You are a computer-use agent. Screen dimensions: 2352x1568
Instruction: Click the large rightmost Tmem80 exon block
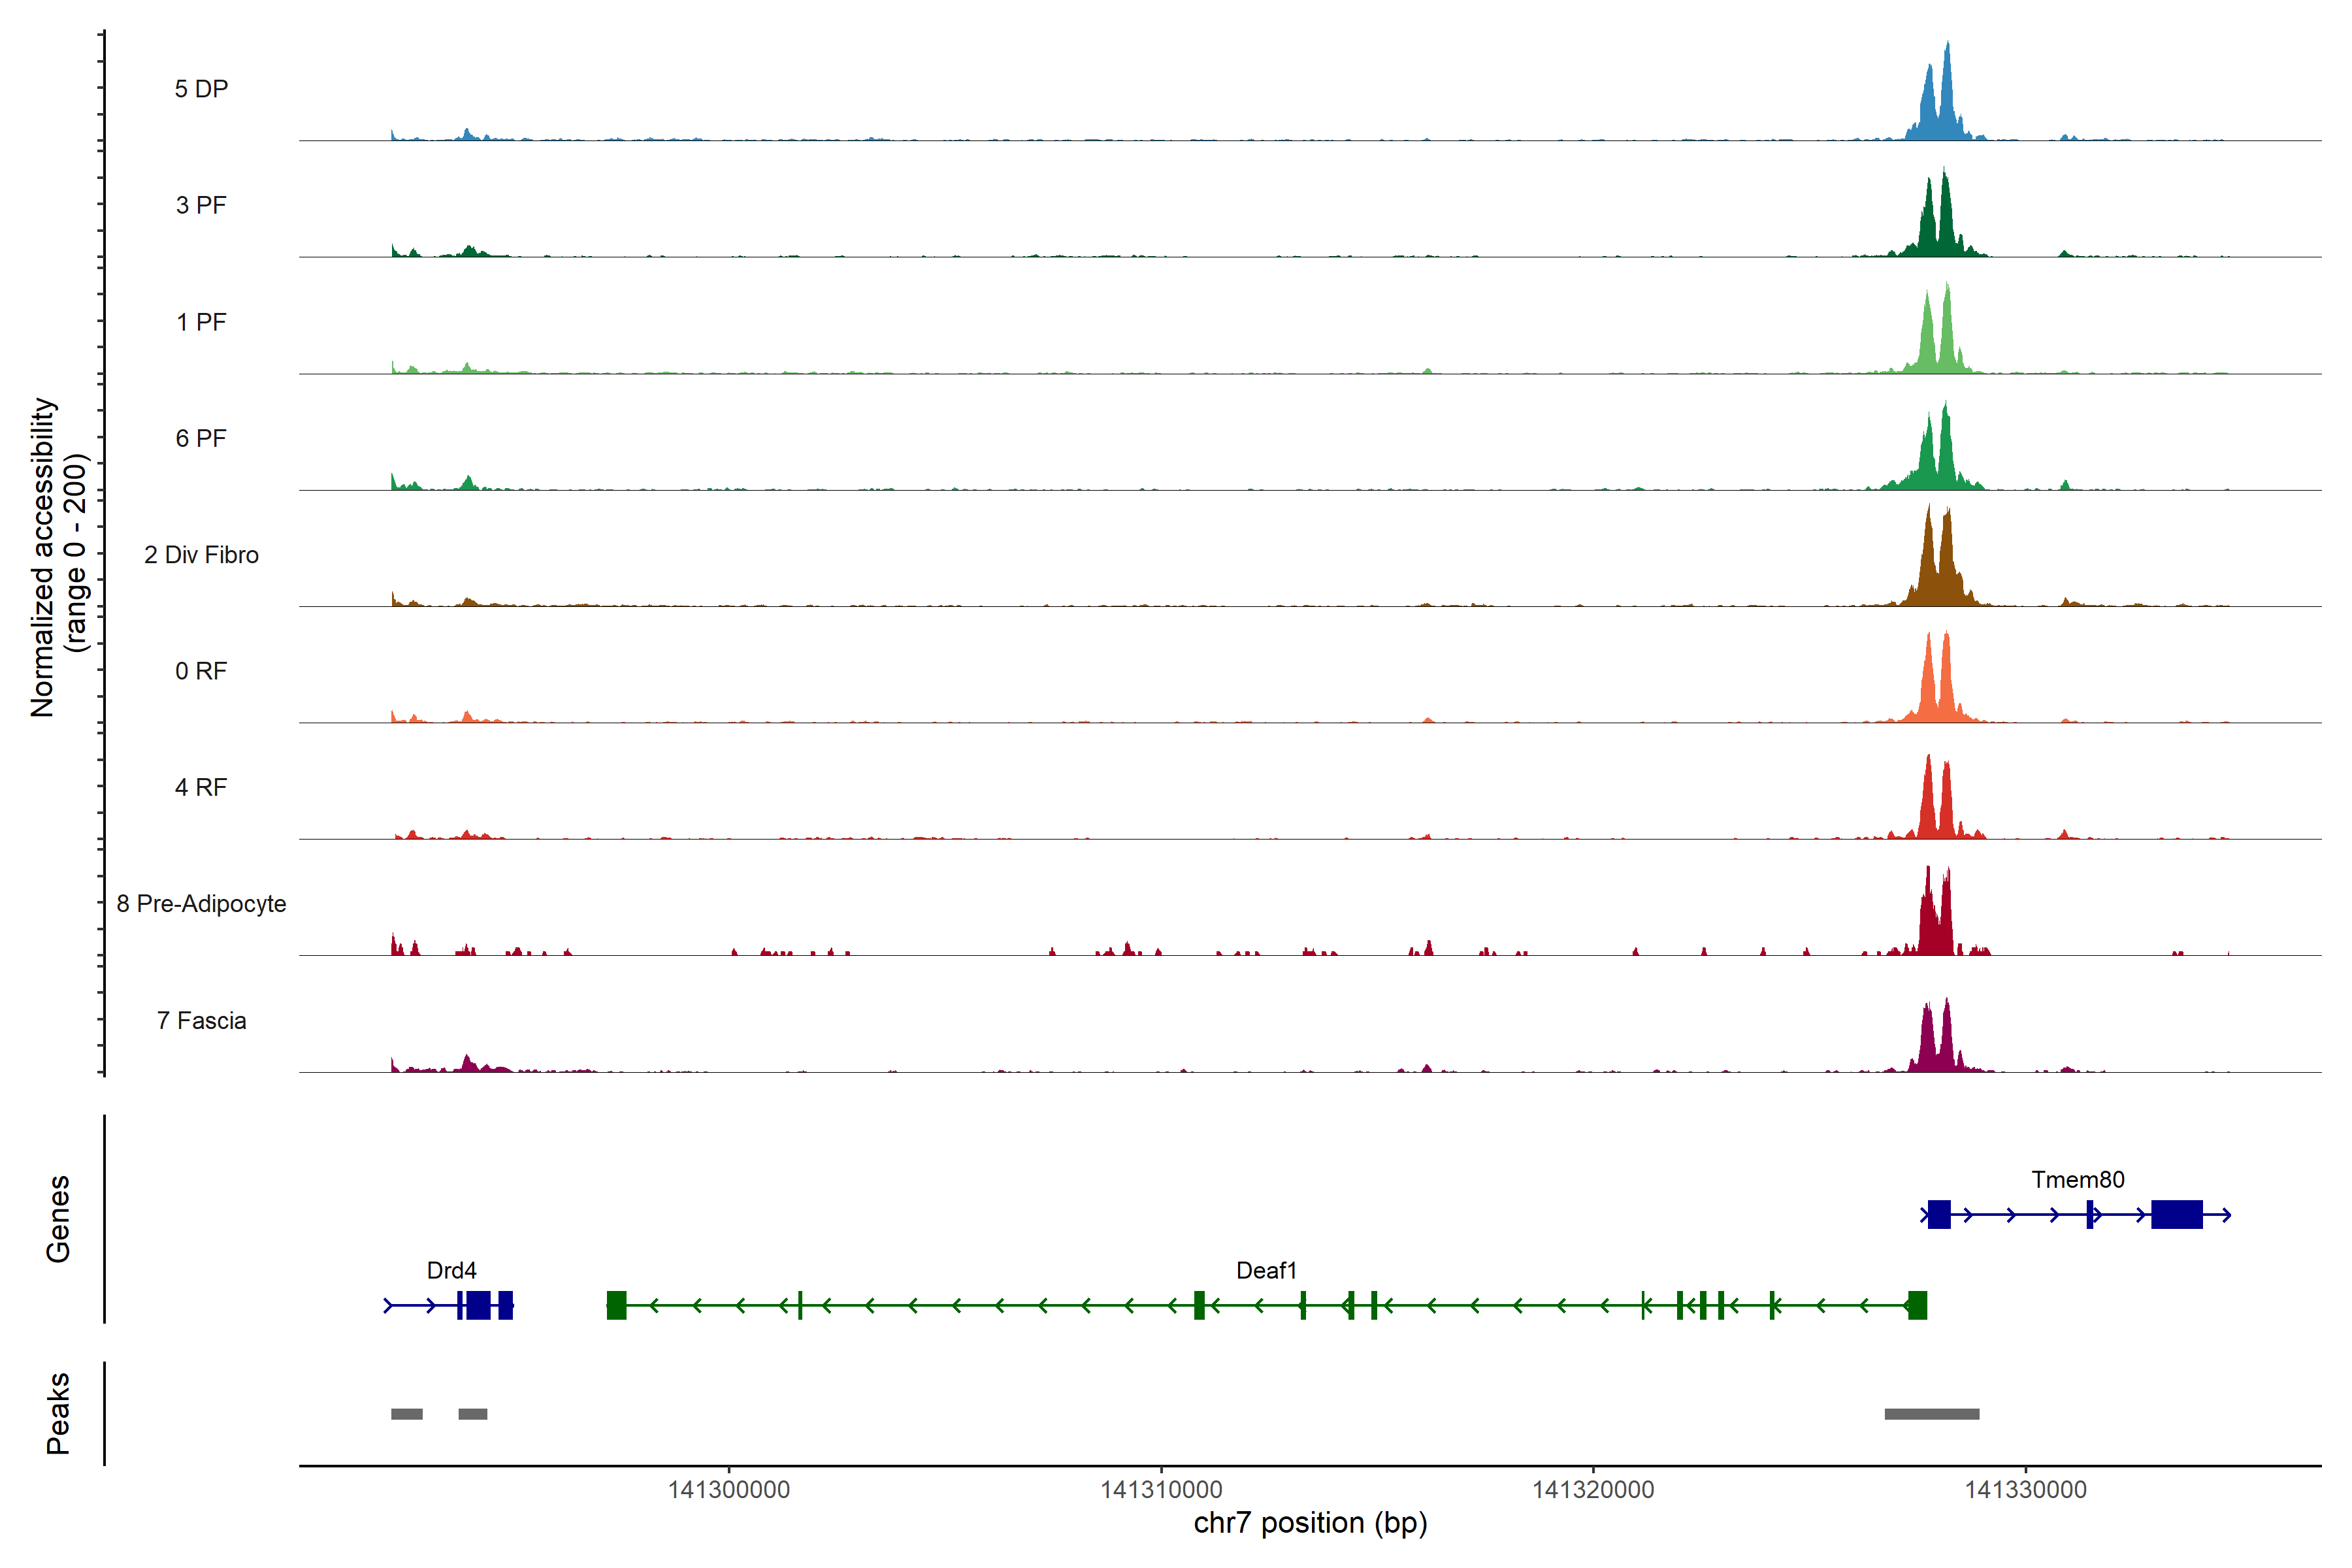point(2176,1214)
